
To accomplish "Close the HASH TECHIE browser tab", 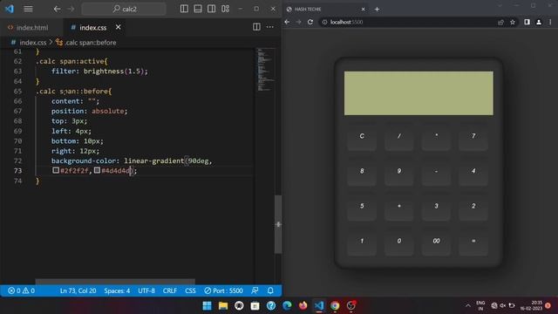I will (363, 10).
